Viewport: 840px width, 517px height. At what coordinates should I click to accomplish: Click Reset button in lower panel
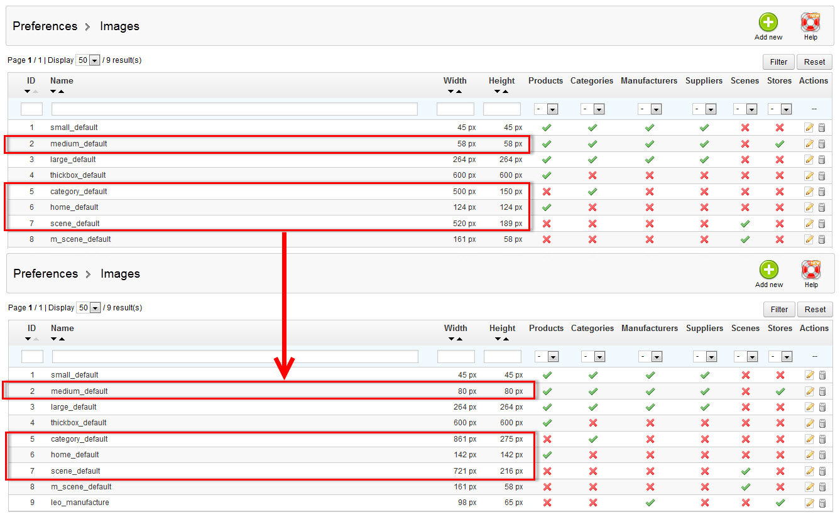(815, 309)
